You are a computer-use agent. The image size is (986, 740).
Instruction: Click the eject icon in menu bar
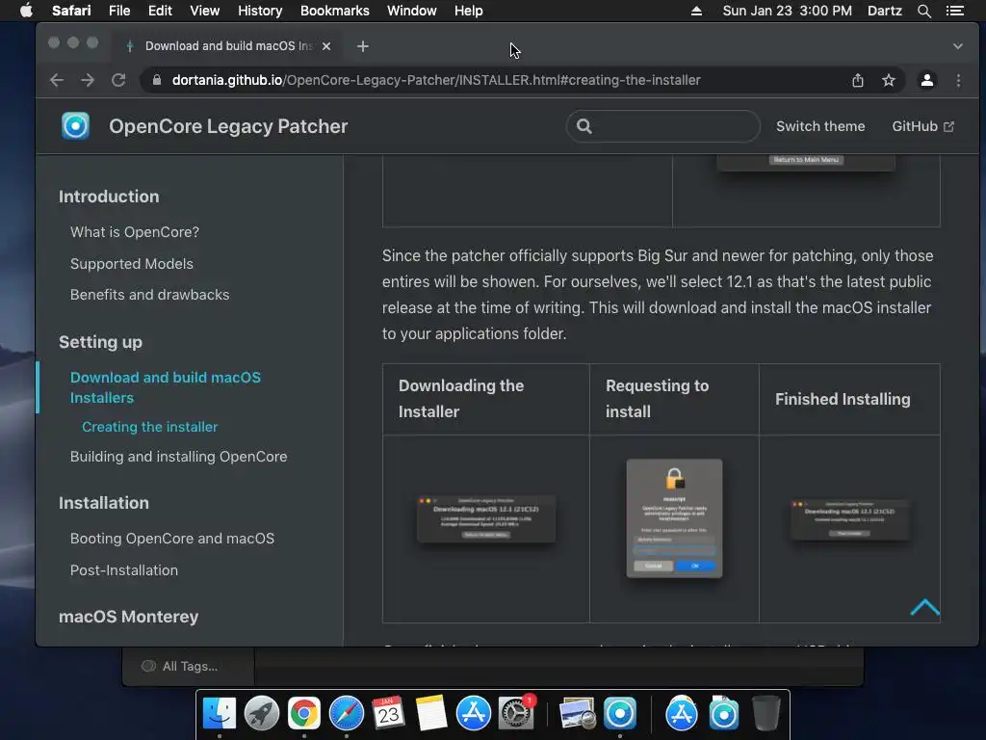pyautogui.click(x=696, y=11)
